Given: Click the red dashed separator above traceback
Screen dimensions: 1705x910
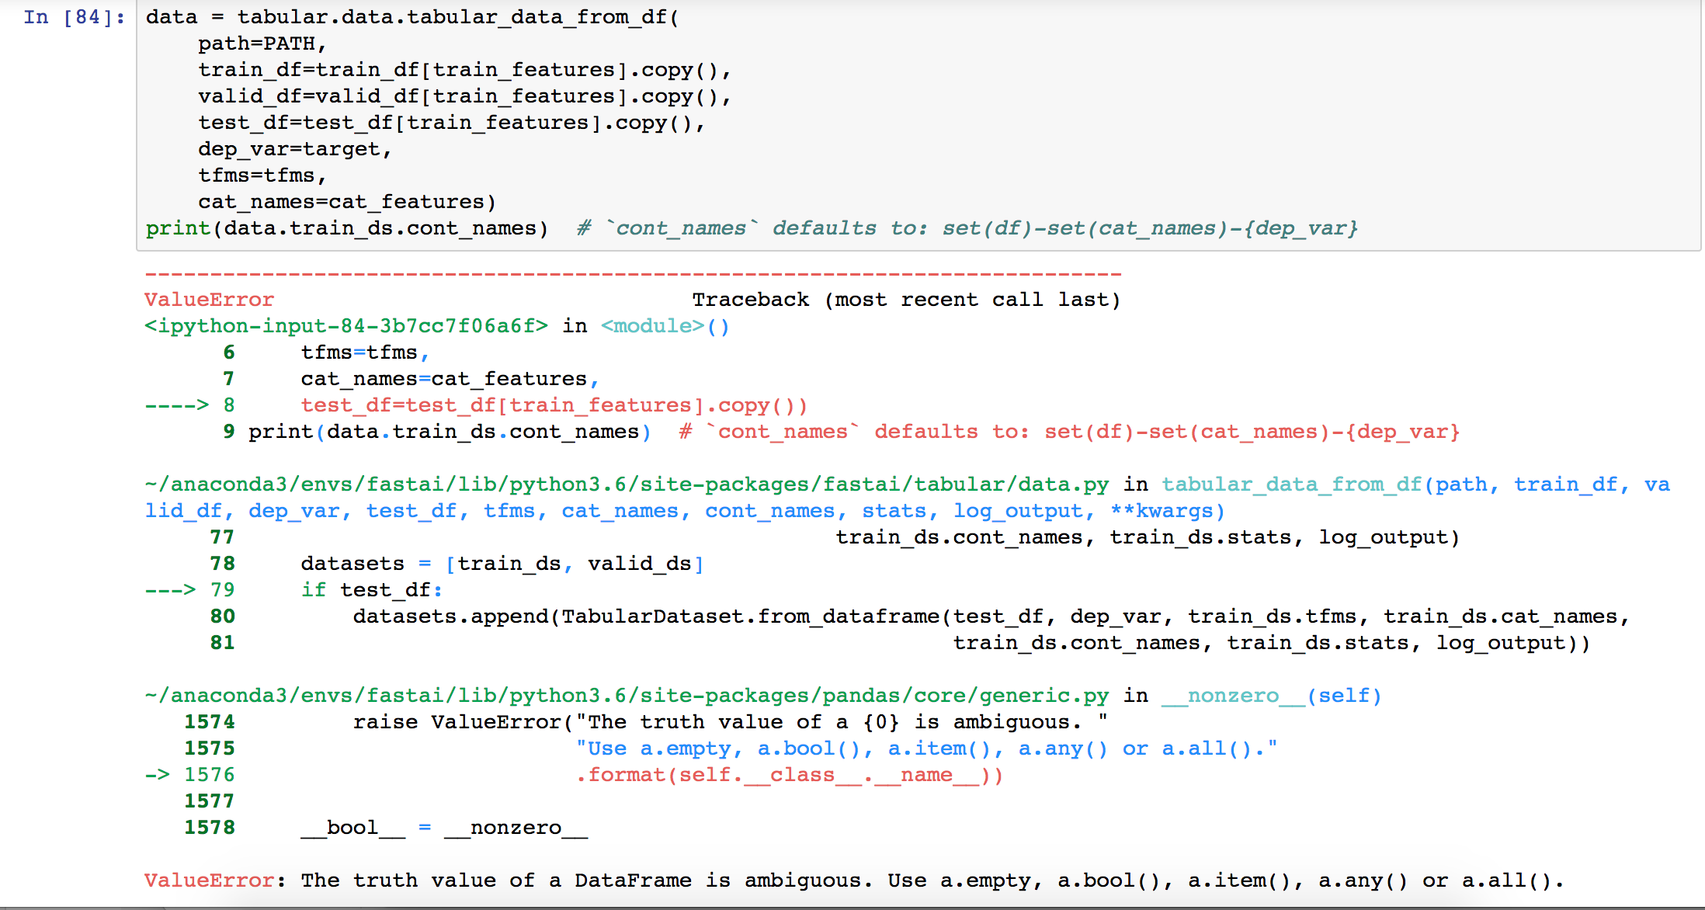Looking at the screenshot, I should 632,274.
